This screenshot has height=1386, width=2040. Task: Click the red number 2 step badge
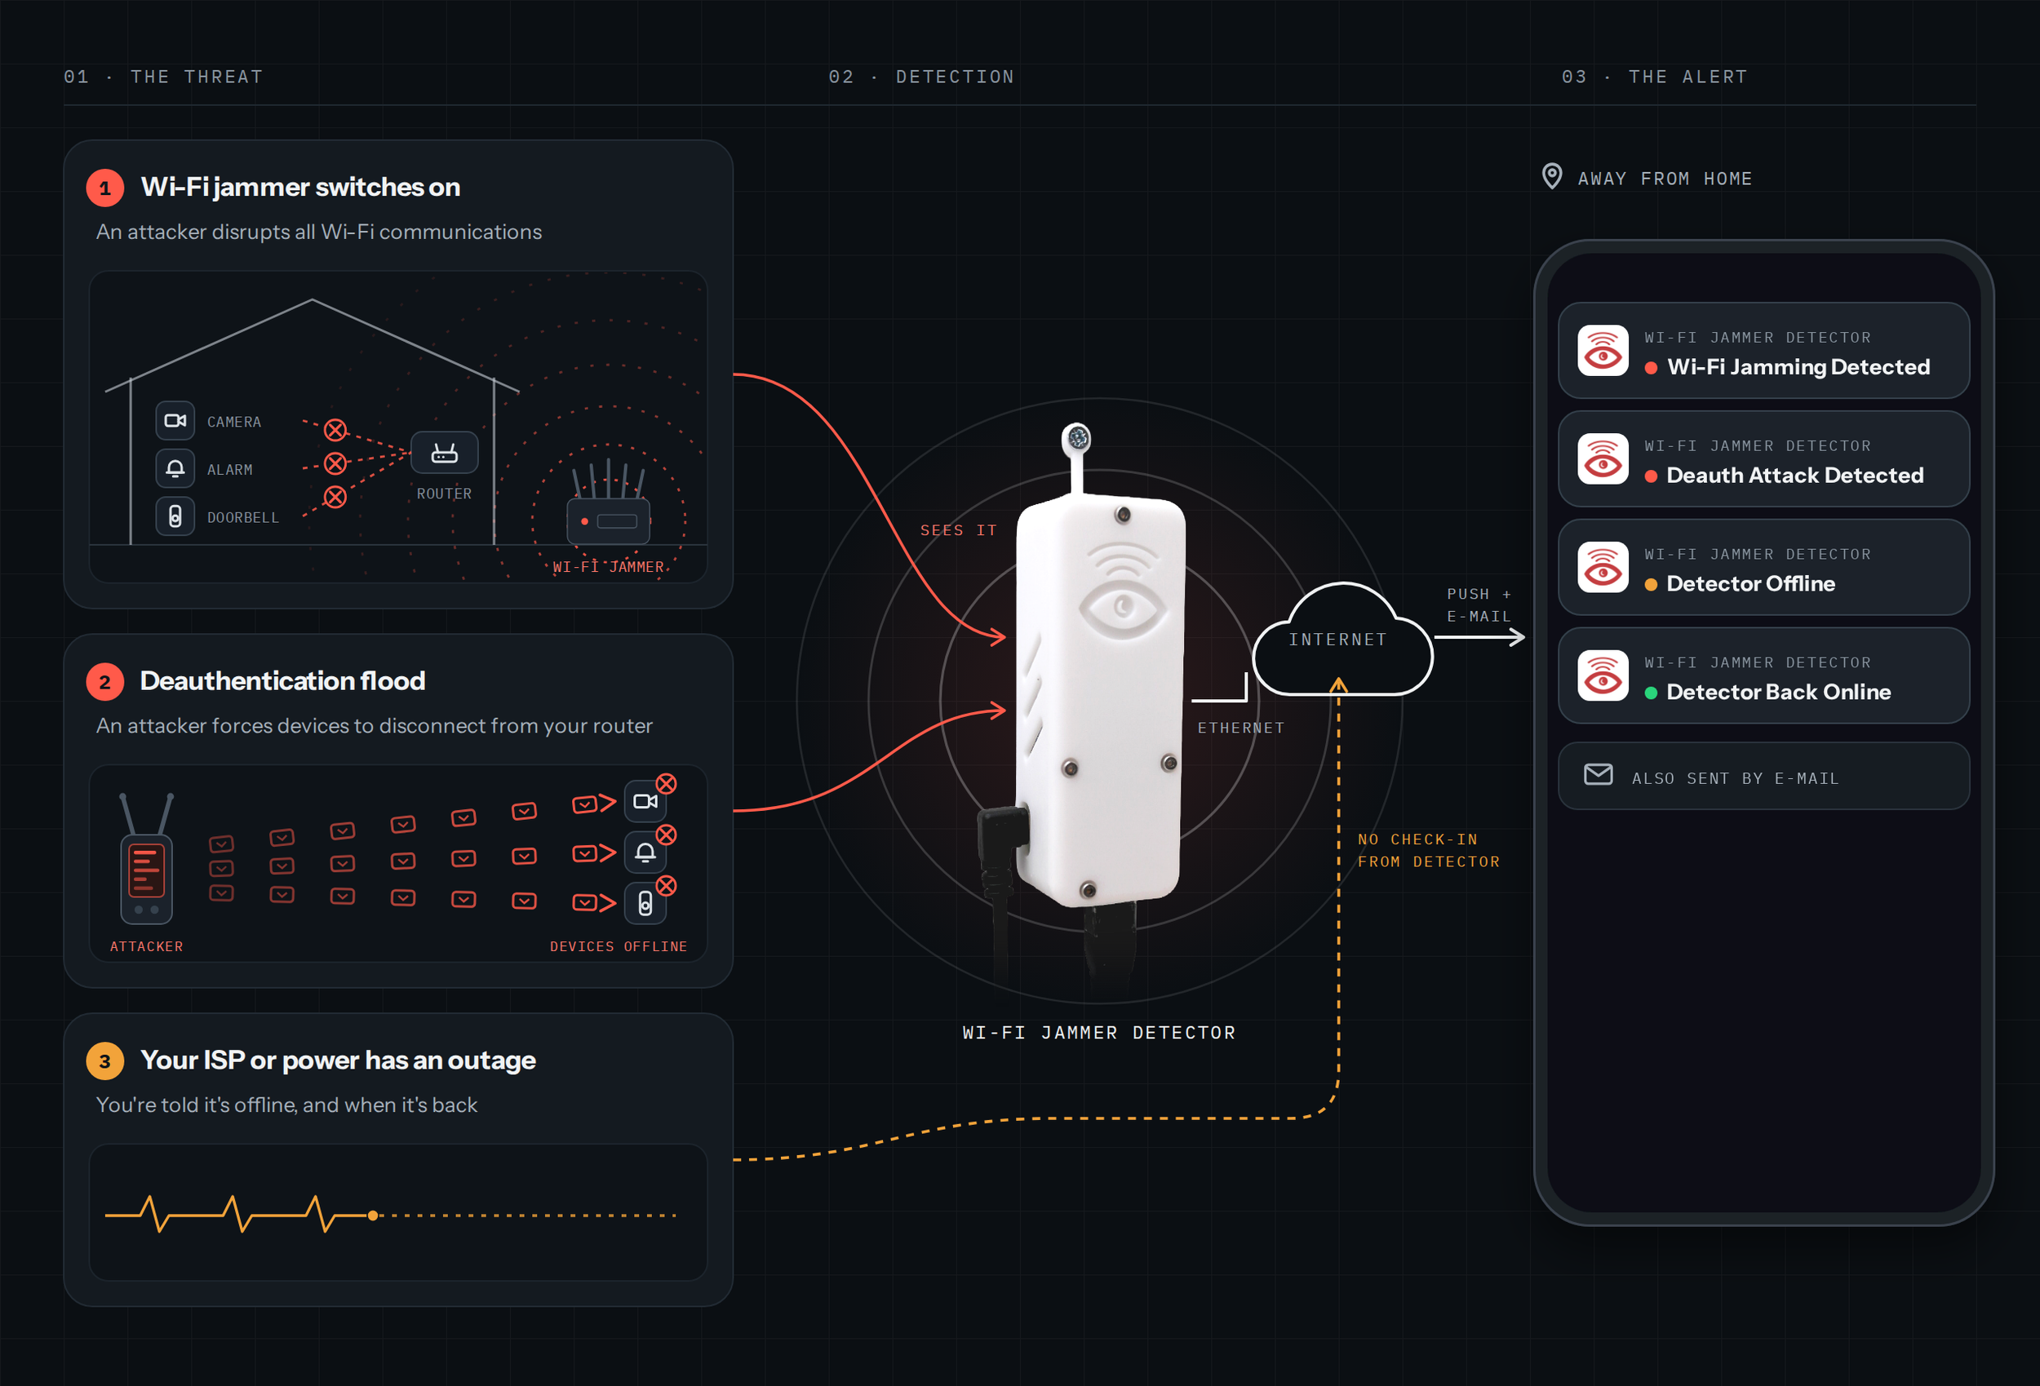(104, 682)
